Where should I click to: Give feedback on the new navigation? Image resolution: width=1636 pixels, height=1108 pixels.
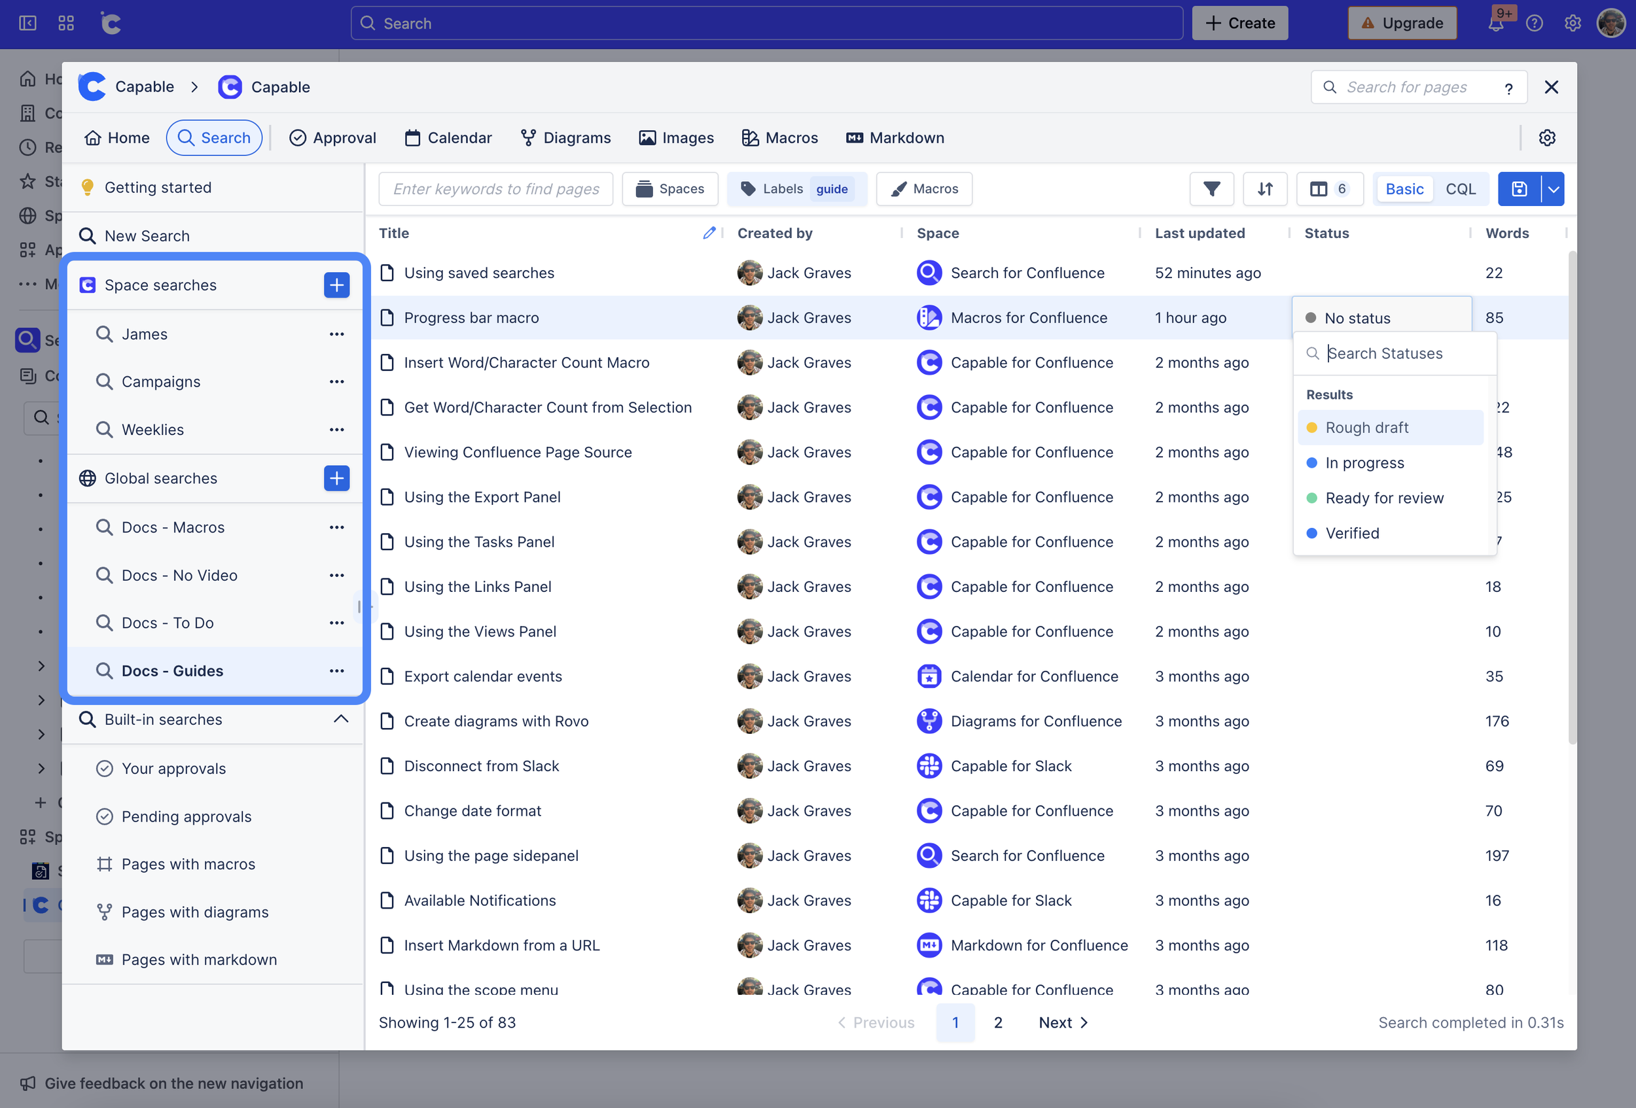[x=174, y=1083]
